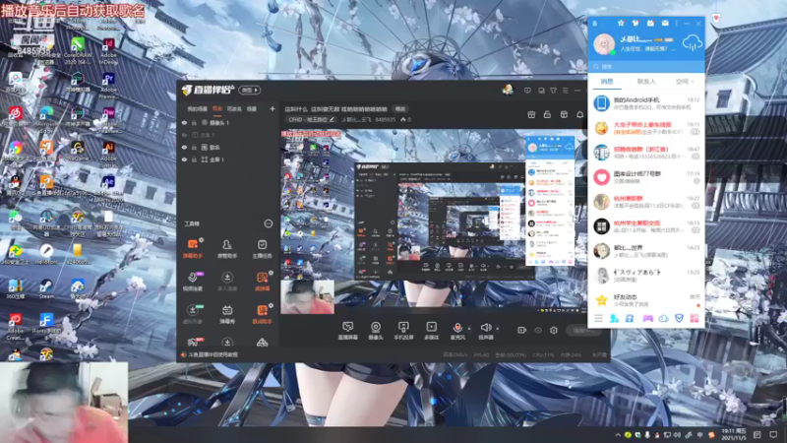Open the gift box icon above preview
The image size is (787, 443).
[531, 115]
